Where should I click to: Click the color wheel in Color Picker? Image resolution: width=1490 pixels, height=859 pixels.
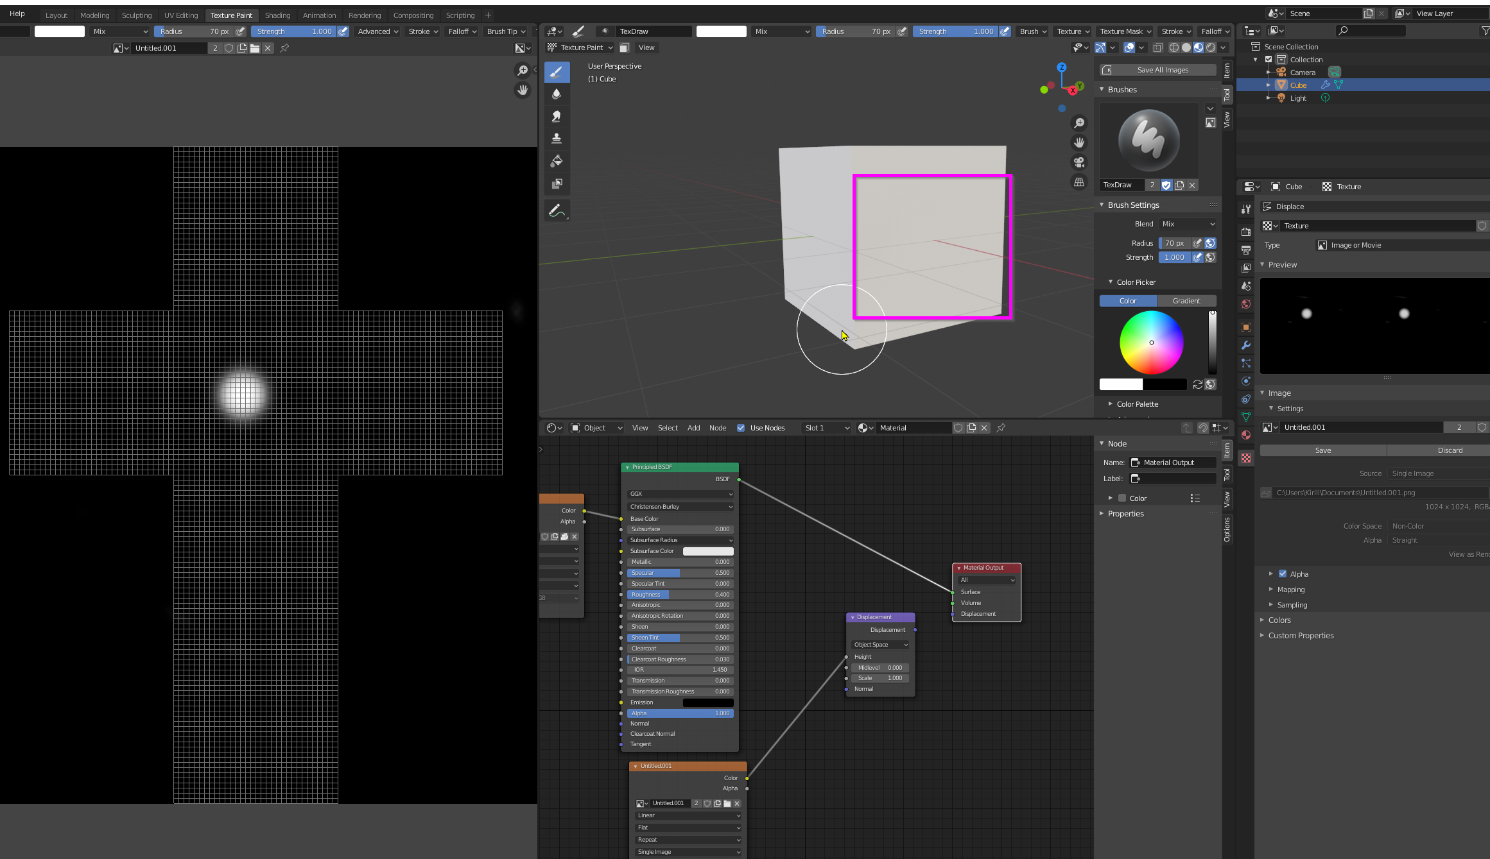click(x=1151, y=343)
